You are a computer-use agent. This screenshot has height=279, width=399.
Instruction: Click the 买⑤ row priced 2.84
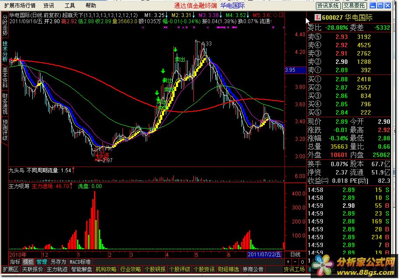pos(349,112)
